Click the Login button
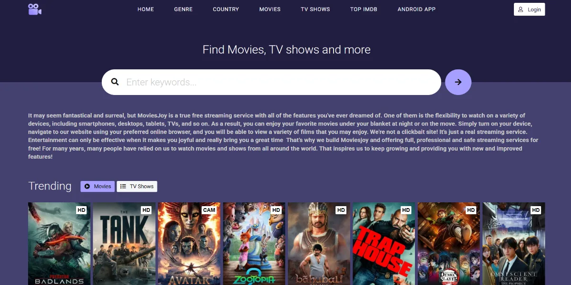The image size is (571, 285). coord(529,9)
